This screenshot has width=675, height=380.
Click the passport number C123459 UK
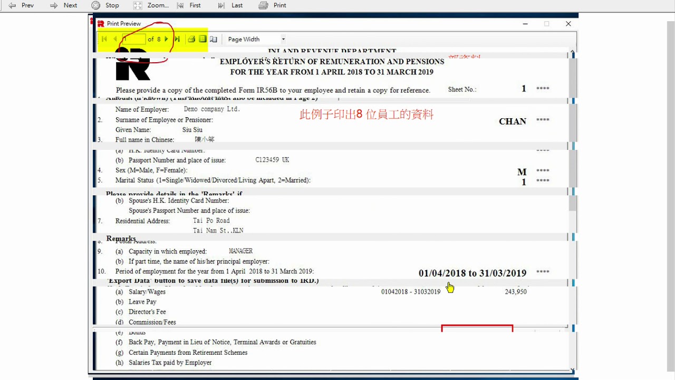coord(272,160)
